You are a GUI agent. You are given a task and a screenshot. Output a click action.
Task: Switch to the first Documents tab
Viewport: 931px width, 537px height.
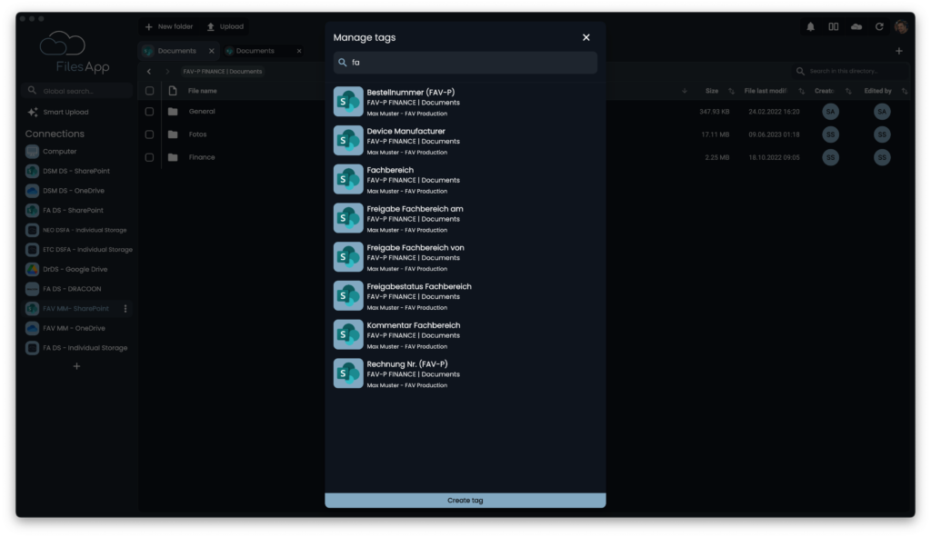(x=177, y=51)
